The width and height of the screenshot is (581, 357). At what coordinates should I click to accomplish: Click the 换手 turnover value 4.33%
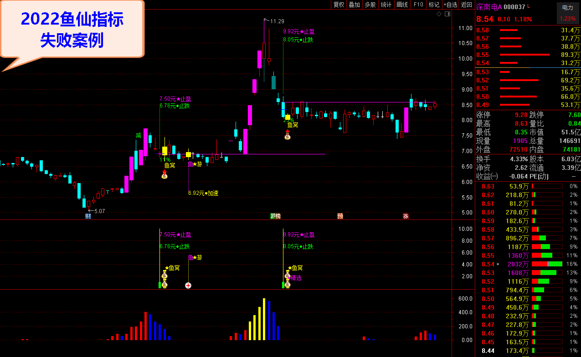(518, 159)
